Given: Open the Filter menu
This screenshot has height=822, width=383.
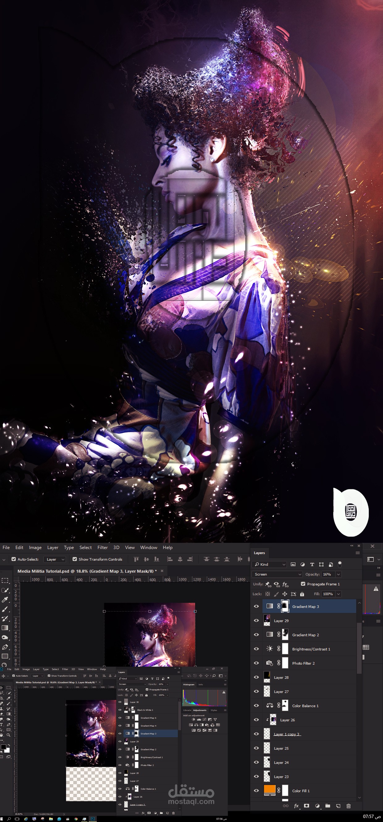Looking at the screenshot, I should click(x=103, y=547).
